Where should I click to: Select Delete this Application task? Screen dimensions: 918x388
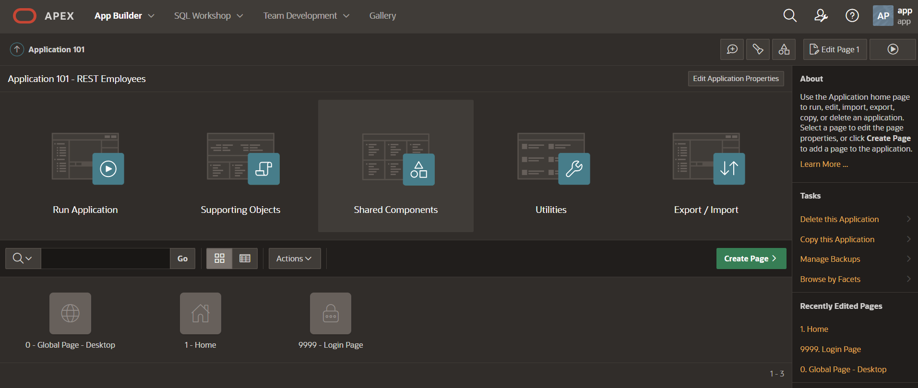click(839, 219)
